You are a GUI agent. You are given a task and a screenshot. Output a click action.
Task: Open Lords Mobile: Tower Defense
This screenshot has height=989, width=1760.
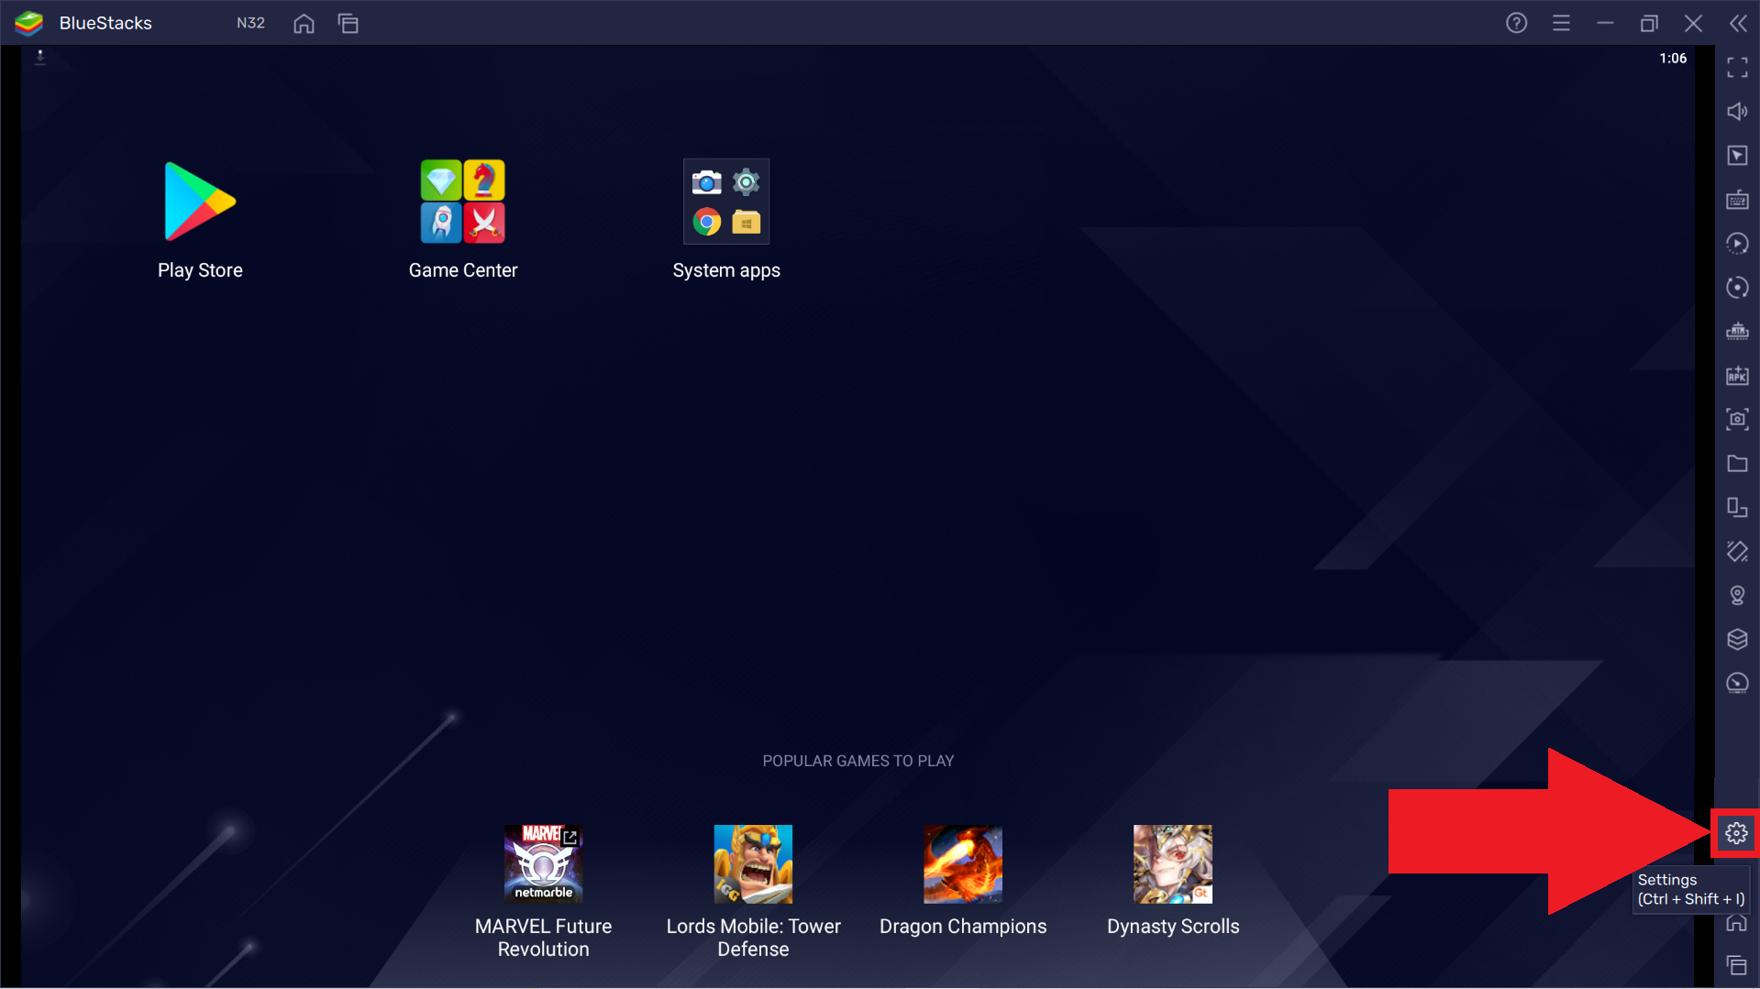click(x=753, y=863)
